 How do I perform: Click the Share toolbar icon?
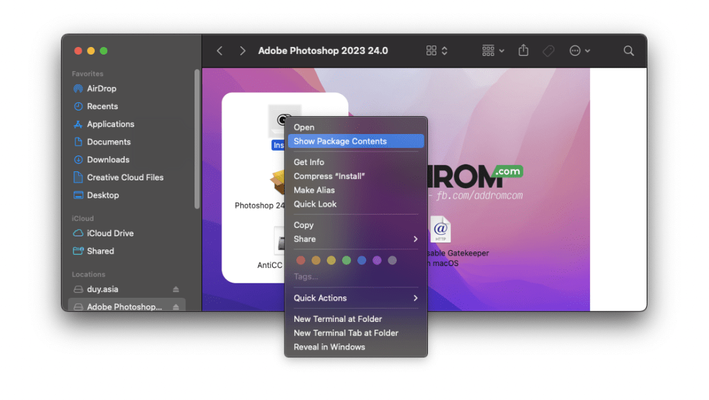point(523,50)
